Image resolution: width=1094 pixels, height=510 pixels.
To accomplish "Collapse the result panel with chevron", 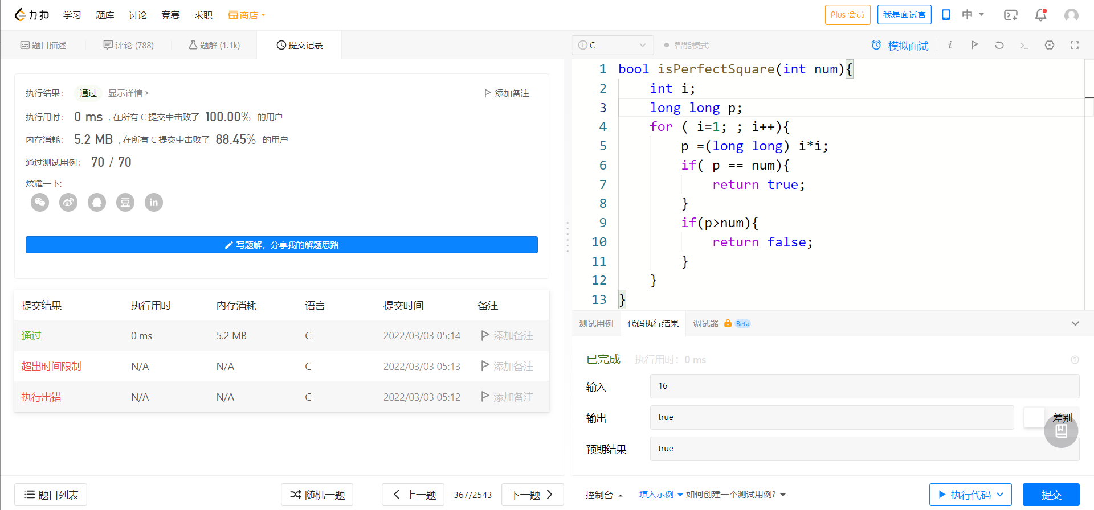I will pos(1075,323).
